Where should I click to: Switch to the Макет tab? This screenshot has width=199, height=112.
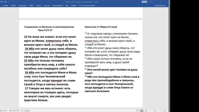tap(31, 6)
